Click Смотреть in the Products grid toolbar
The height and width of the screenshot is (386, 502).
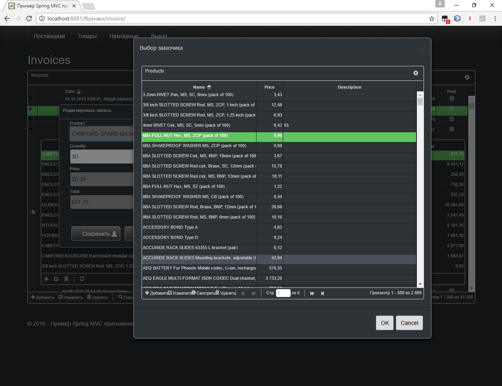point(203,293)
